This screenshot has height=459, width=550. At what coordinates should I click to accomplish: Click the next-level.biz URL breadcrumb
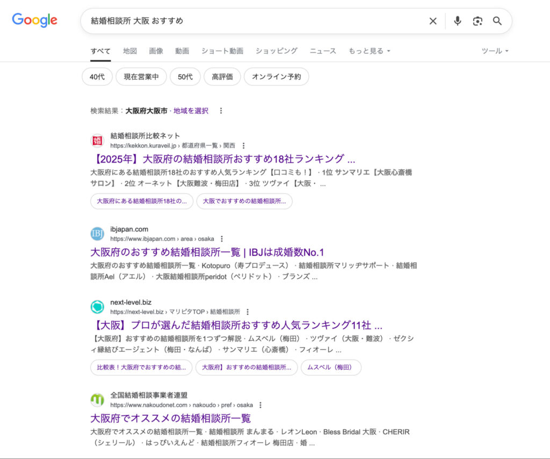point(175,312)
